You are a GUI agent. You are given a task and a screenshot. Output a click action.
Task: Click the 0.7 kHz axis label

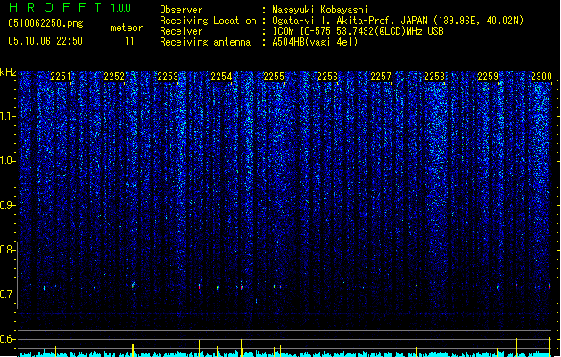[7, 295]
